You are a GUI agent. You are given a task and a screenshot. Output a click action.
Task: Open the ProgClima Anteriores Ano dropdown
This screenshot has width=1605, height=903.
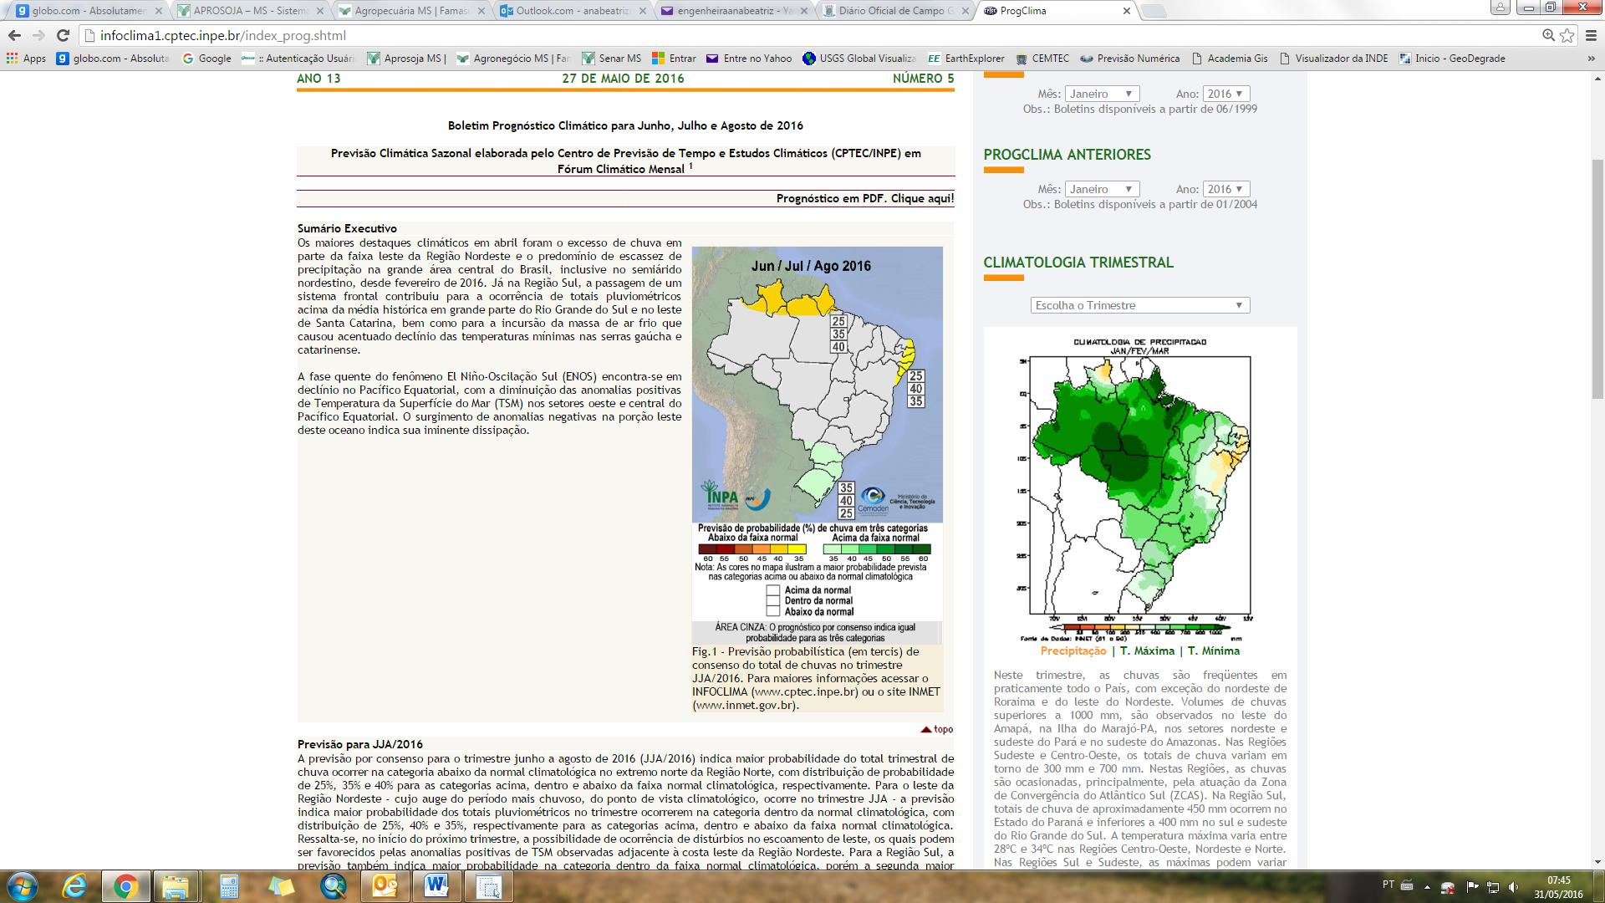pos(1225,189)
